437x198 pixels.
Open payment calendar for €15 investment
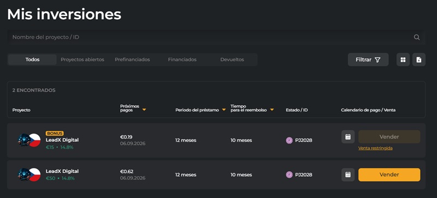(x=348, y=137)
